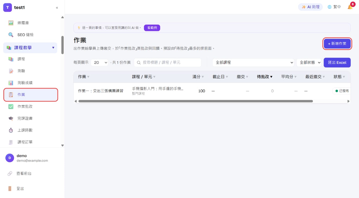Click the table scroll-right arrow
359x198 pixels.
(348, 101)
